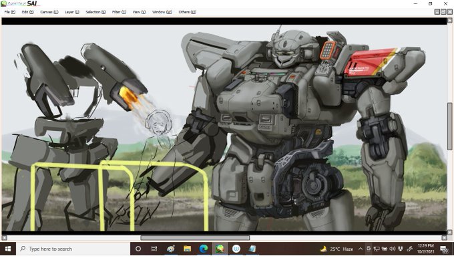
Task: Click the canvas scroll right arrow
Action: click(x=445, y=238)
